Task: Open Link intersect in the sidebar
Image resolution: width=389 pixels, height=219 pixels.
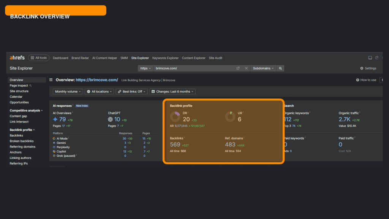Action: [19, 122]
